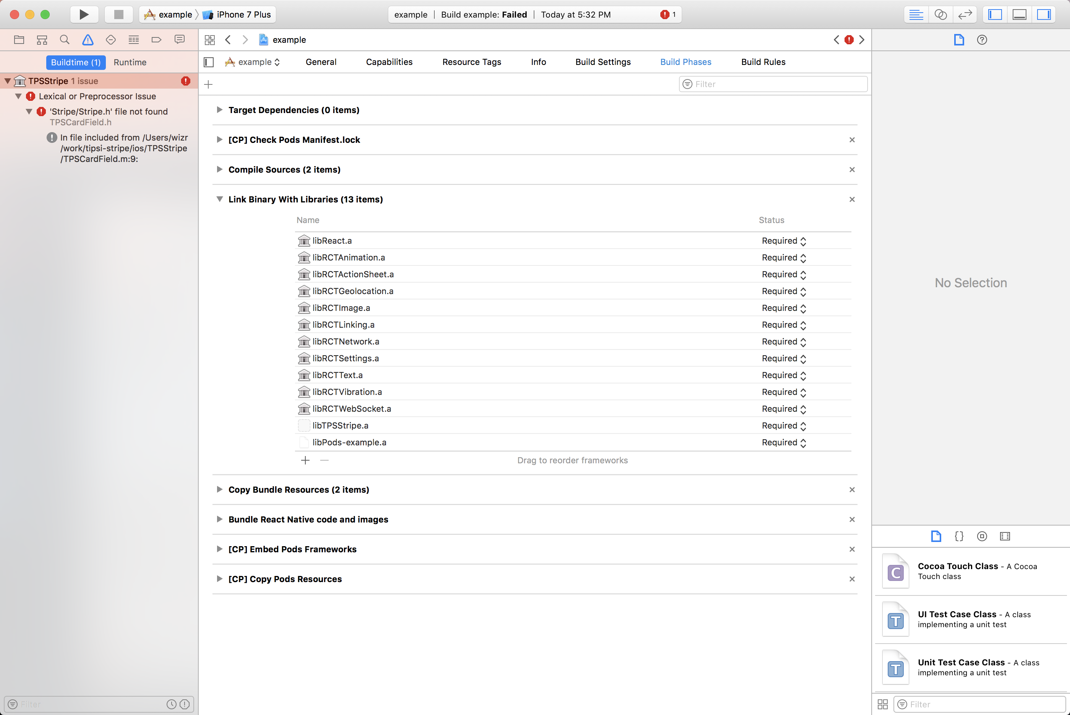The width and height of the screenshot is (1070, 715).
Task: Show the Code Snippet library
Action: 959,536
